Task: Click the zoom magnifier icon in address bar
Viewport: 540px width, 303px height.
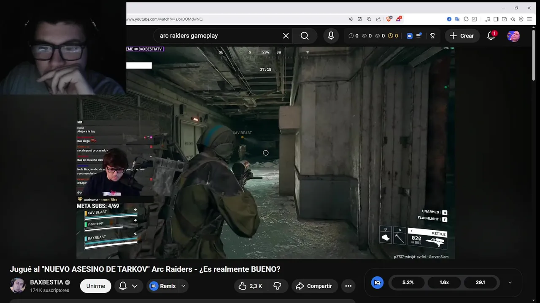Action: (x=369, y=19)
